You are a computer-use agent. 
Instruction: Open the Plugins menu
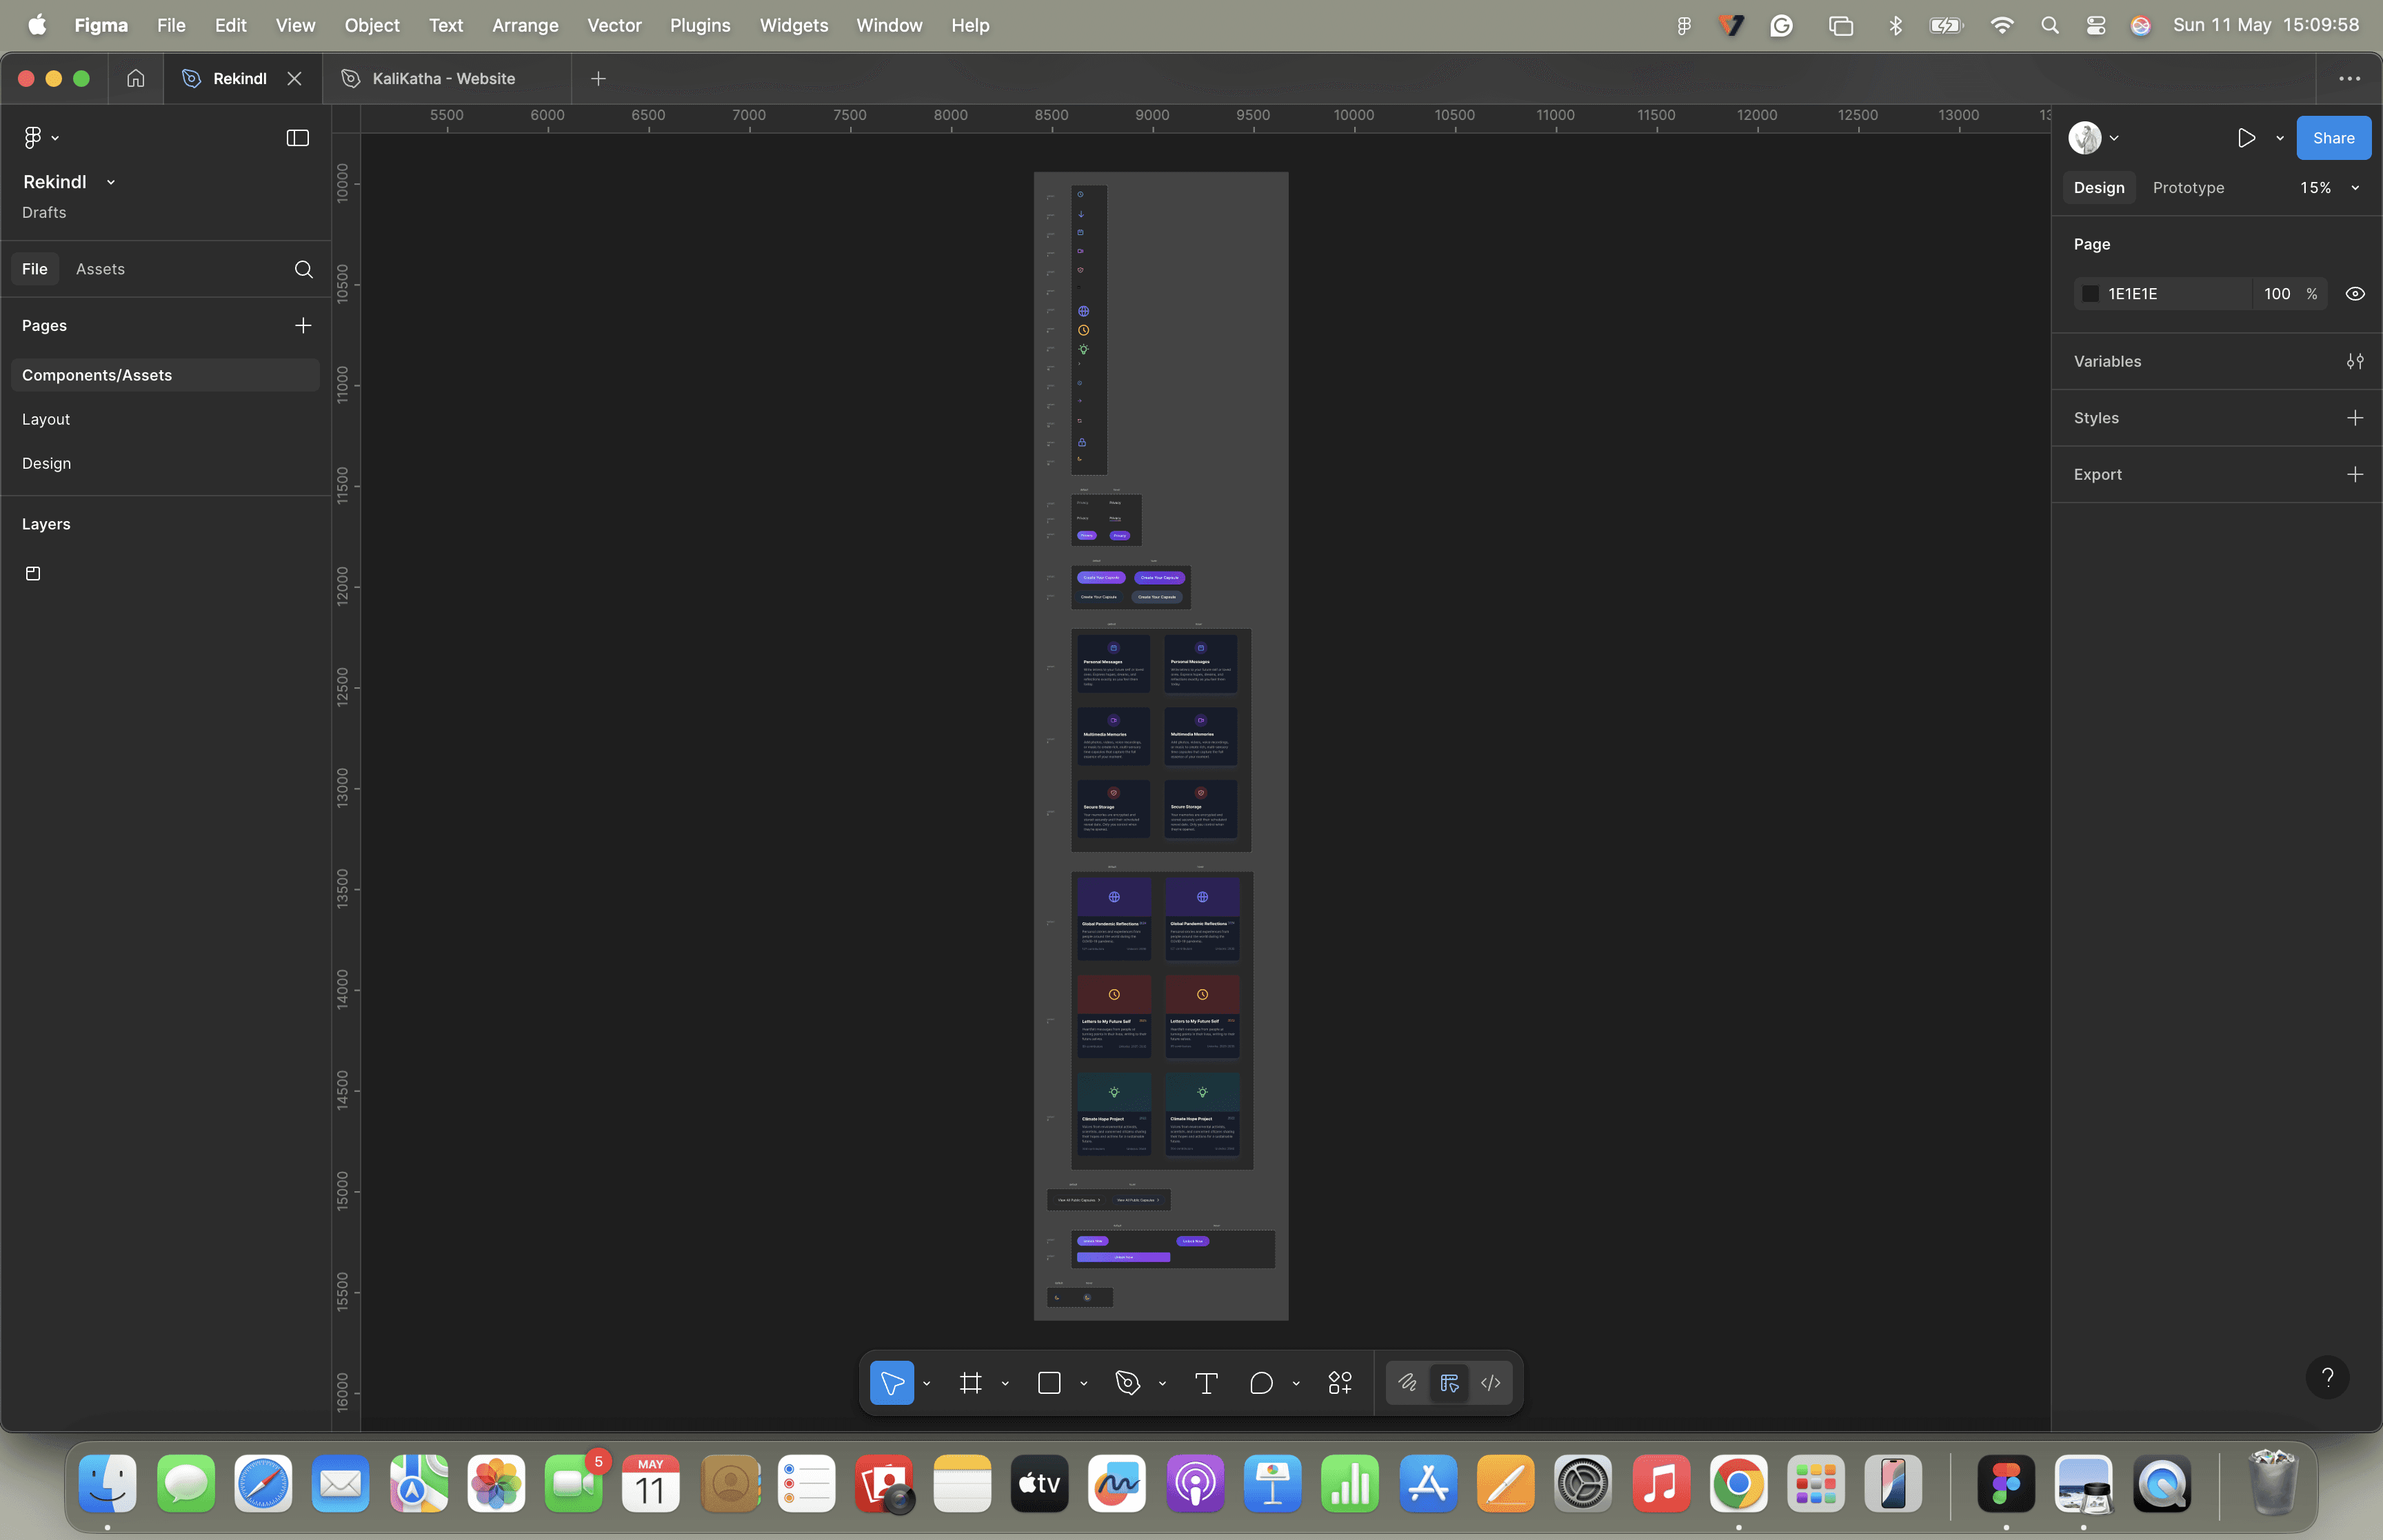click(699, 25)
